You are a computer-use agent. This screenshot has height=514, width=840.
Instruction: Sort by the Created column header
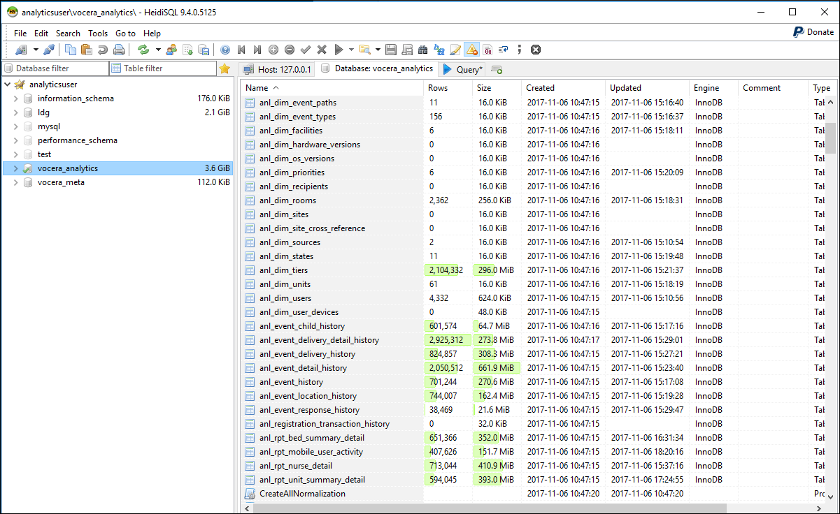(564, 88)
